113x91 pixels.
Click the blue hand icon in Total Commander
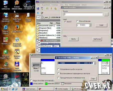tap(38, 13)
